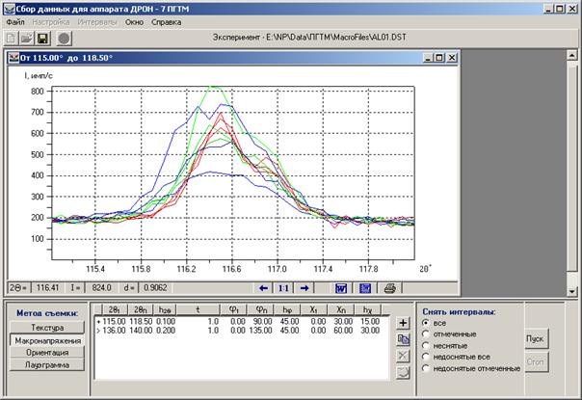This screenshot has height=400, width=582.
Task: Click the Save floppy disk icon
Action: [42, 38]
